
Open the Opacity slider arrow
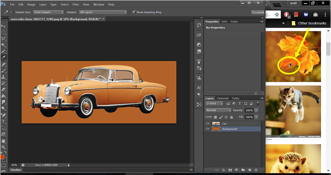pyautogui.click(x=256, y=110)
